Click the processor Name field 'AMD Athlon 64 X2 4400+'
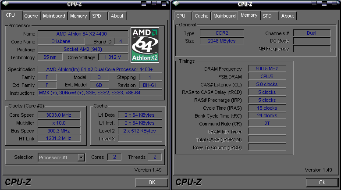 click(83, 34)
